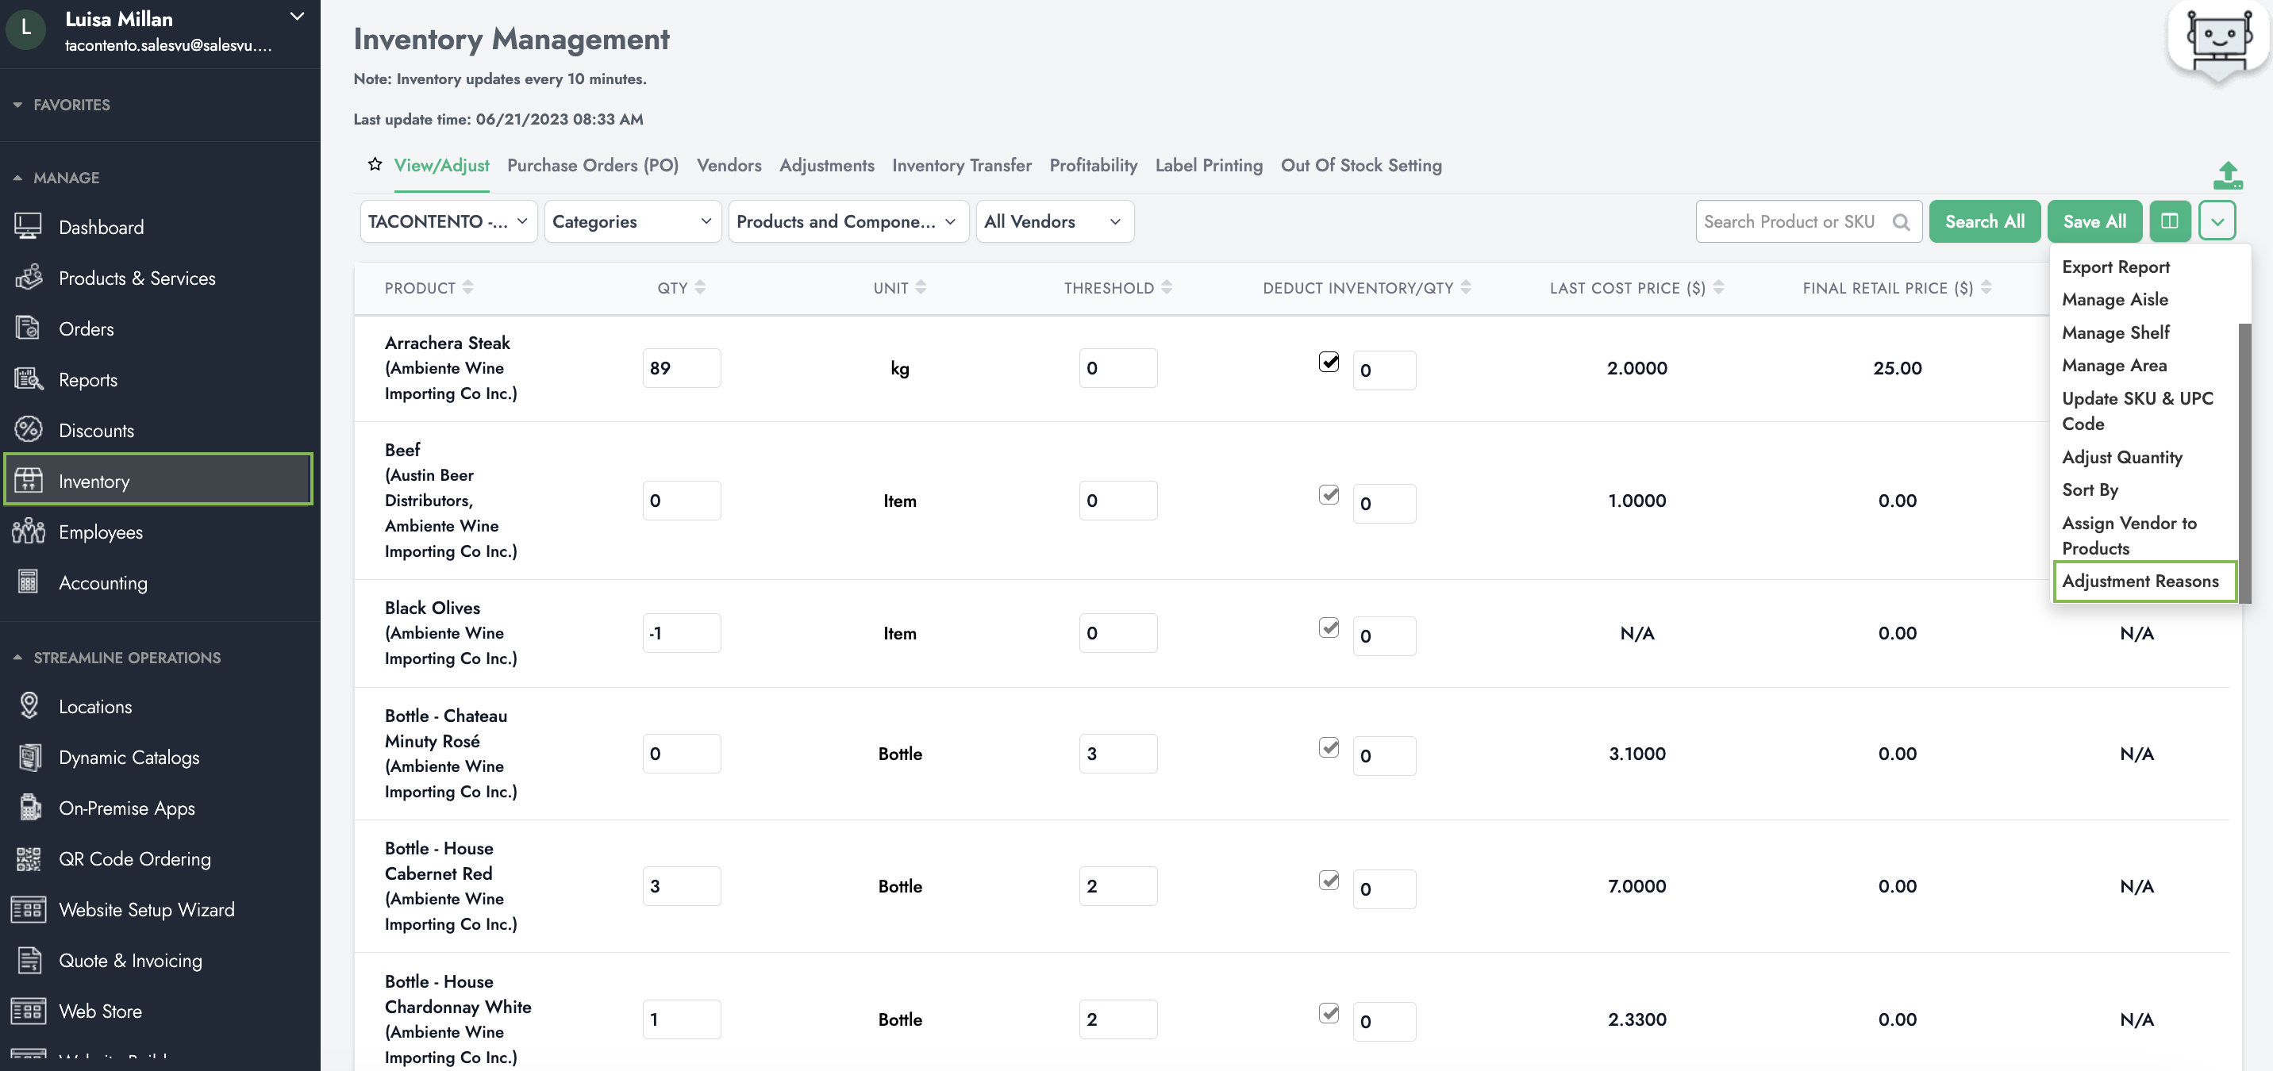
Task: Toggle Deduct Inventory checkbox for Black Olives
Action: click(1328, 628)
